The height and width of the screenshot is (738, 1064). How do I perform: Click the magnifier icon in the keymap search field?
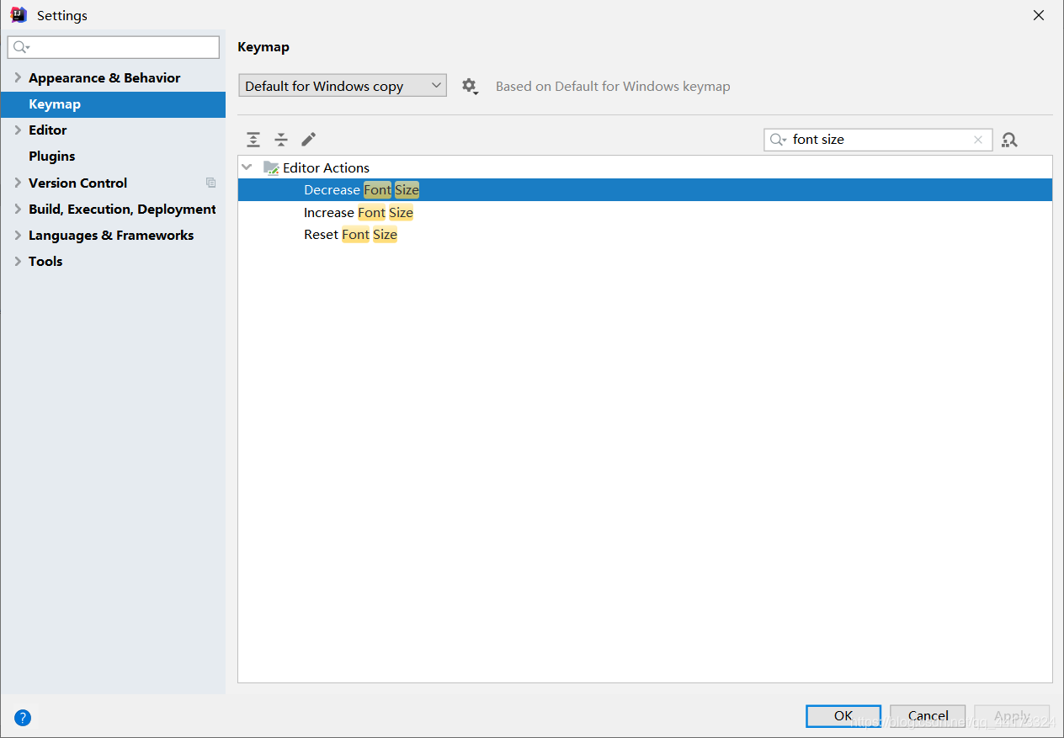point(778,140)
